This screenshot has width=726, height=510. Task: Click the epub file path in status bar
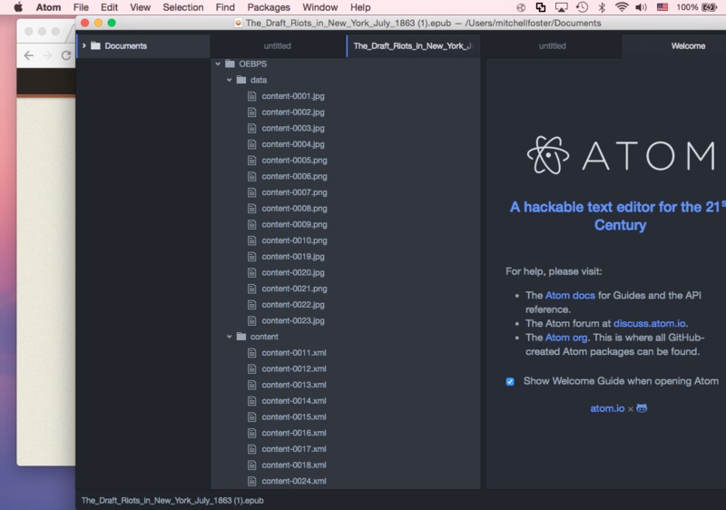click(172, 500)
